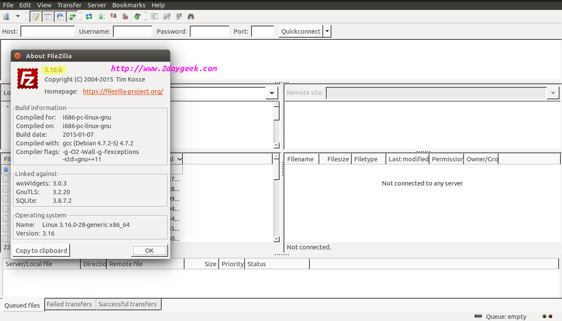Click the Remote file queue column header
562x321 pixels.
146,264
